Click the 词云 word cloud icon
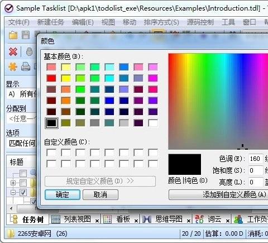Viewport: 268px width, 243px height. pos(199,219)
